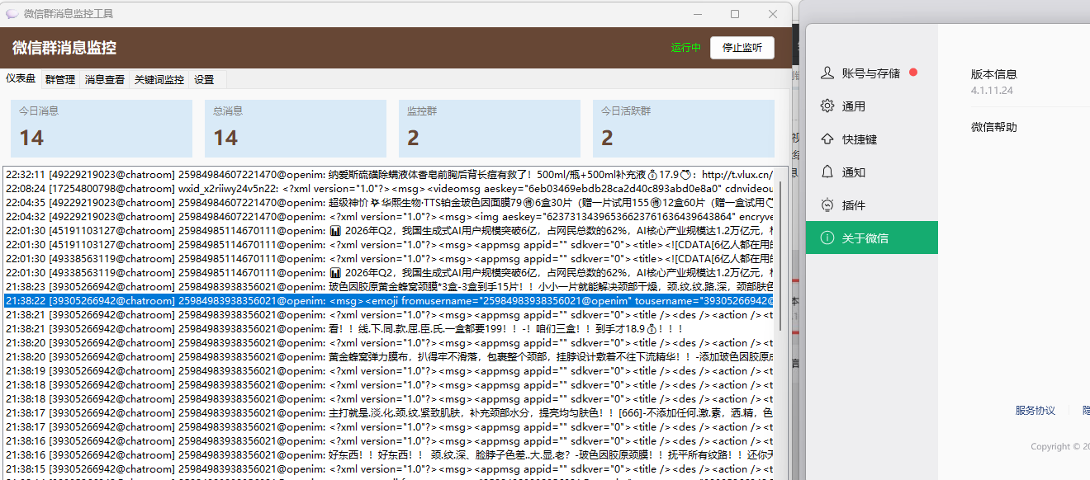
Task: Select the 22:04:35 超级神价 log entry
Action: tap(389, 202)
